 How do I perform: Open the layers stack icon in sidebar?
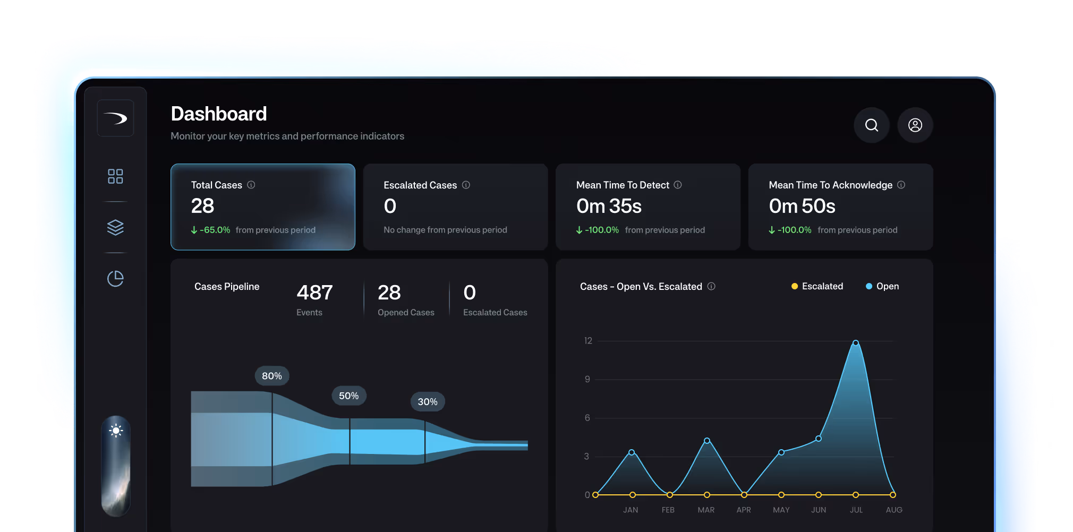(115, 227)
